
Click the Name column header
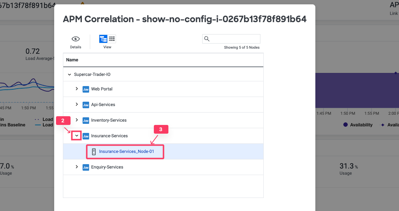pyautogui.click(x=72, y=60)
